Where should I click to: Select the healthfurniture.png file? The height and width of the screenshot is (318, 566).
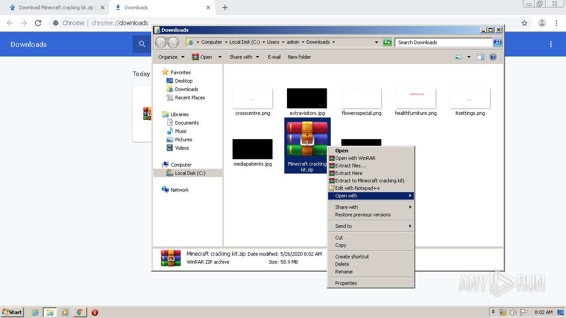click(416, 98)
